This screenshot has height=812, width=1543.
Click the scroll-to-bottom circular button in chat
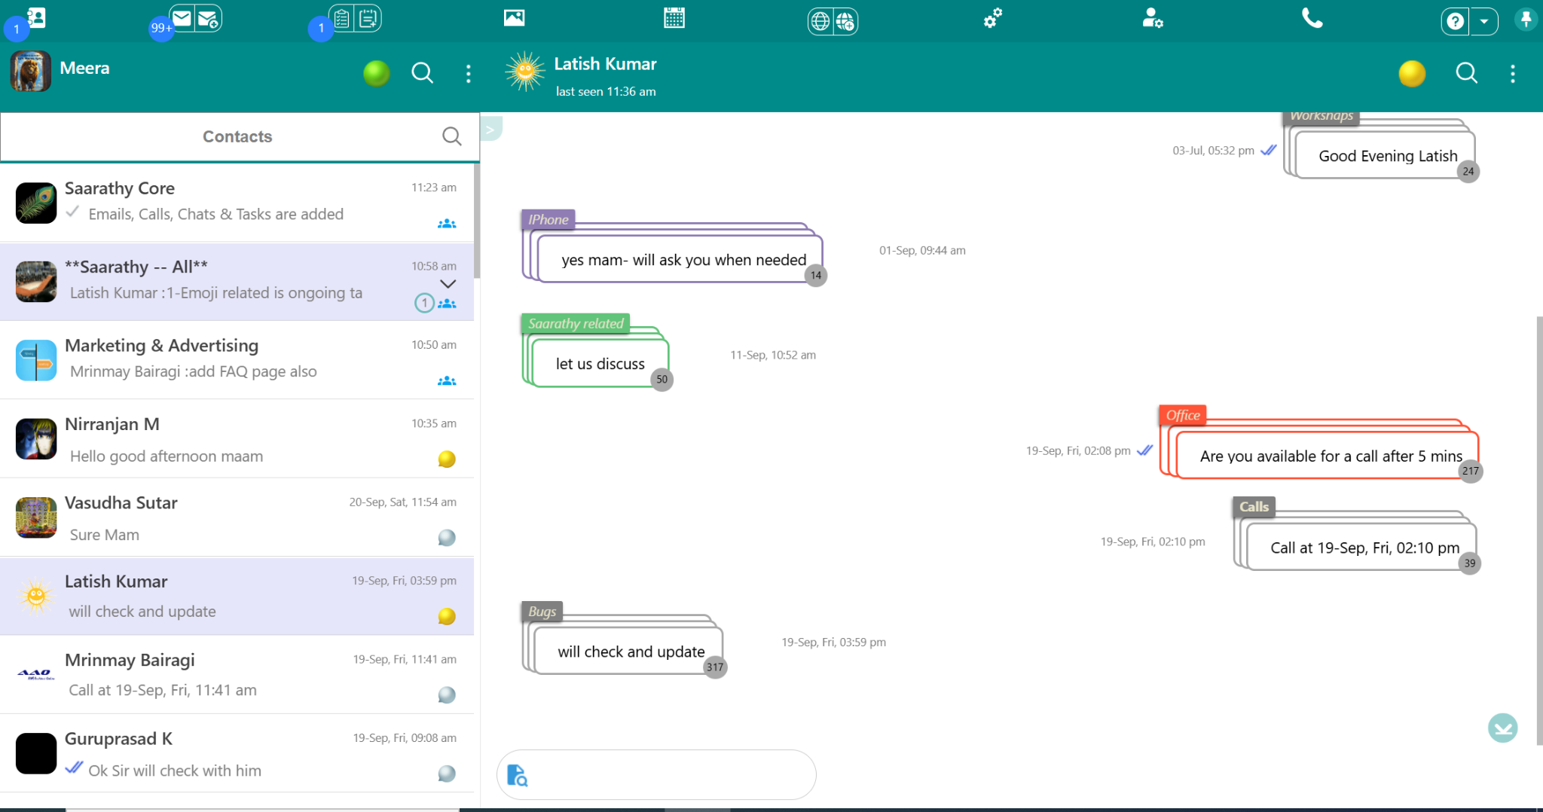[x=1502, y=728]
